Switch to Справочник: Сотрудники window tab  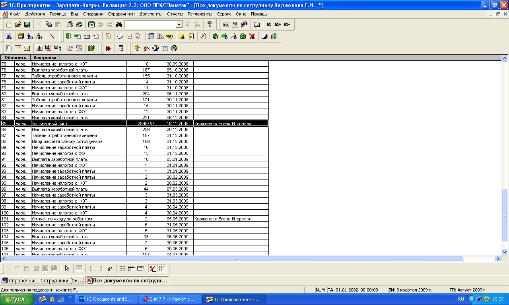(43, 280)
